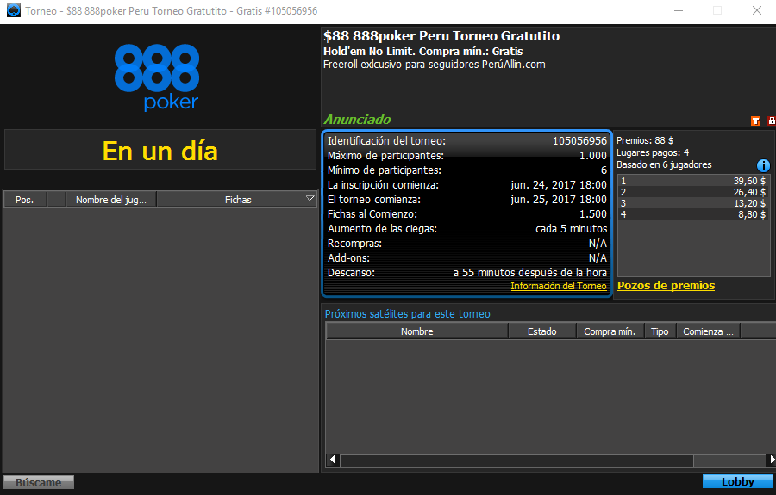776x495 pixels.
Task: Sort satellites by Estado column
Action: [x=542, y=331]
